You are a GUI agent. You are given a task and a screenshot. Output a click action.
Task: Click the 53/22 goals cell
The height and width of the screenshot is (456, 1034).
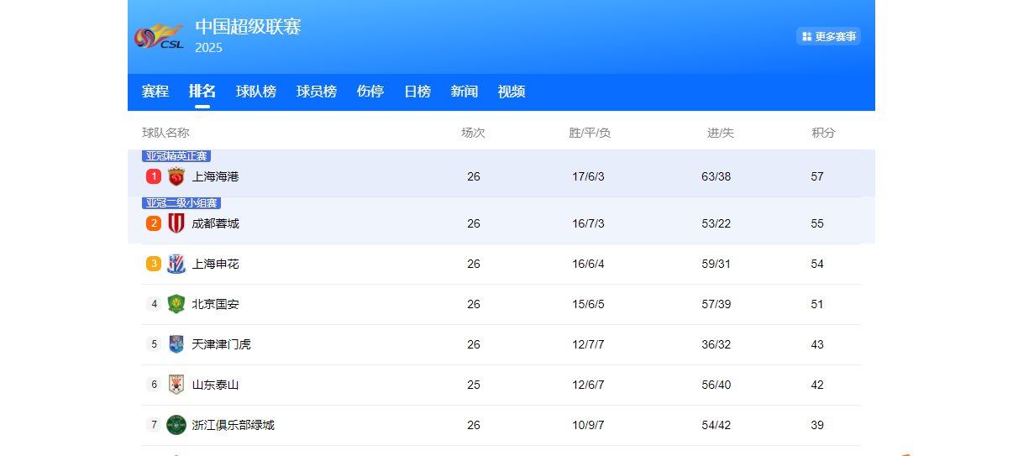pyautogui.click(x=716, y=223)
